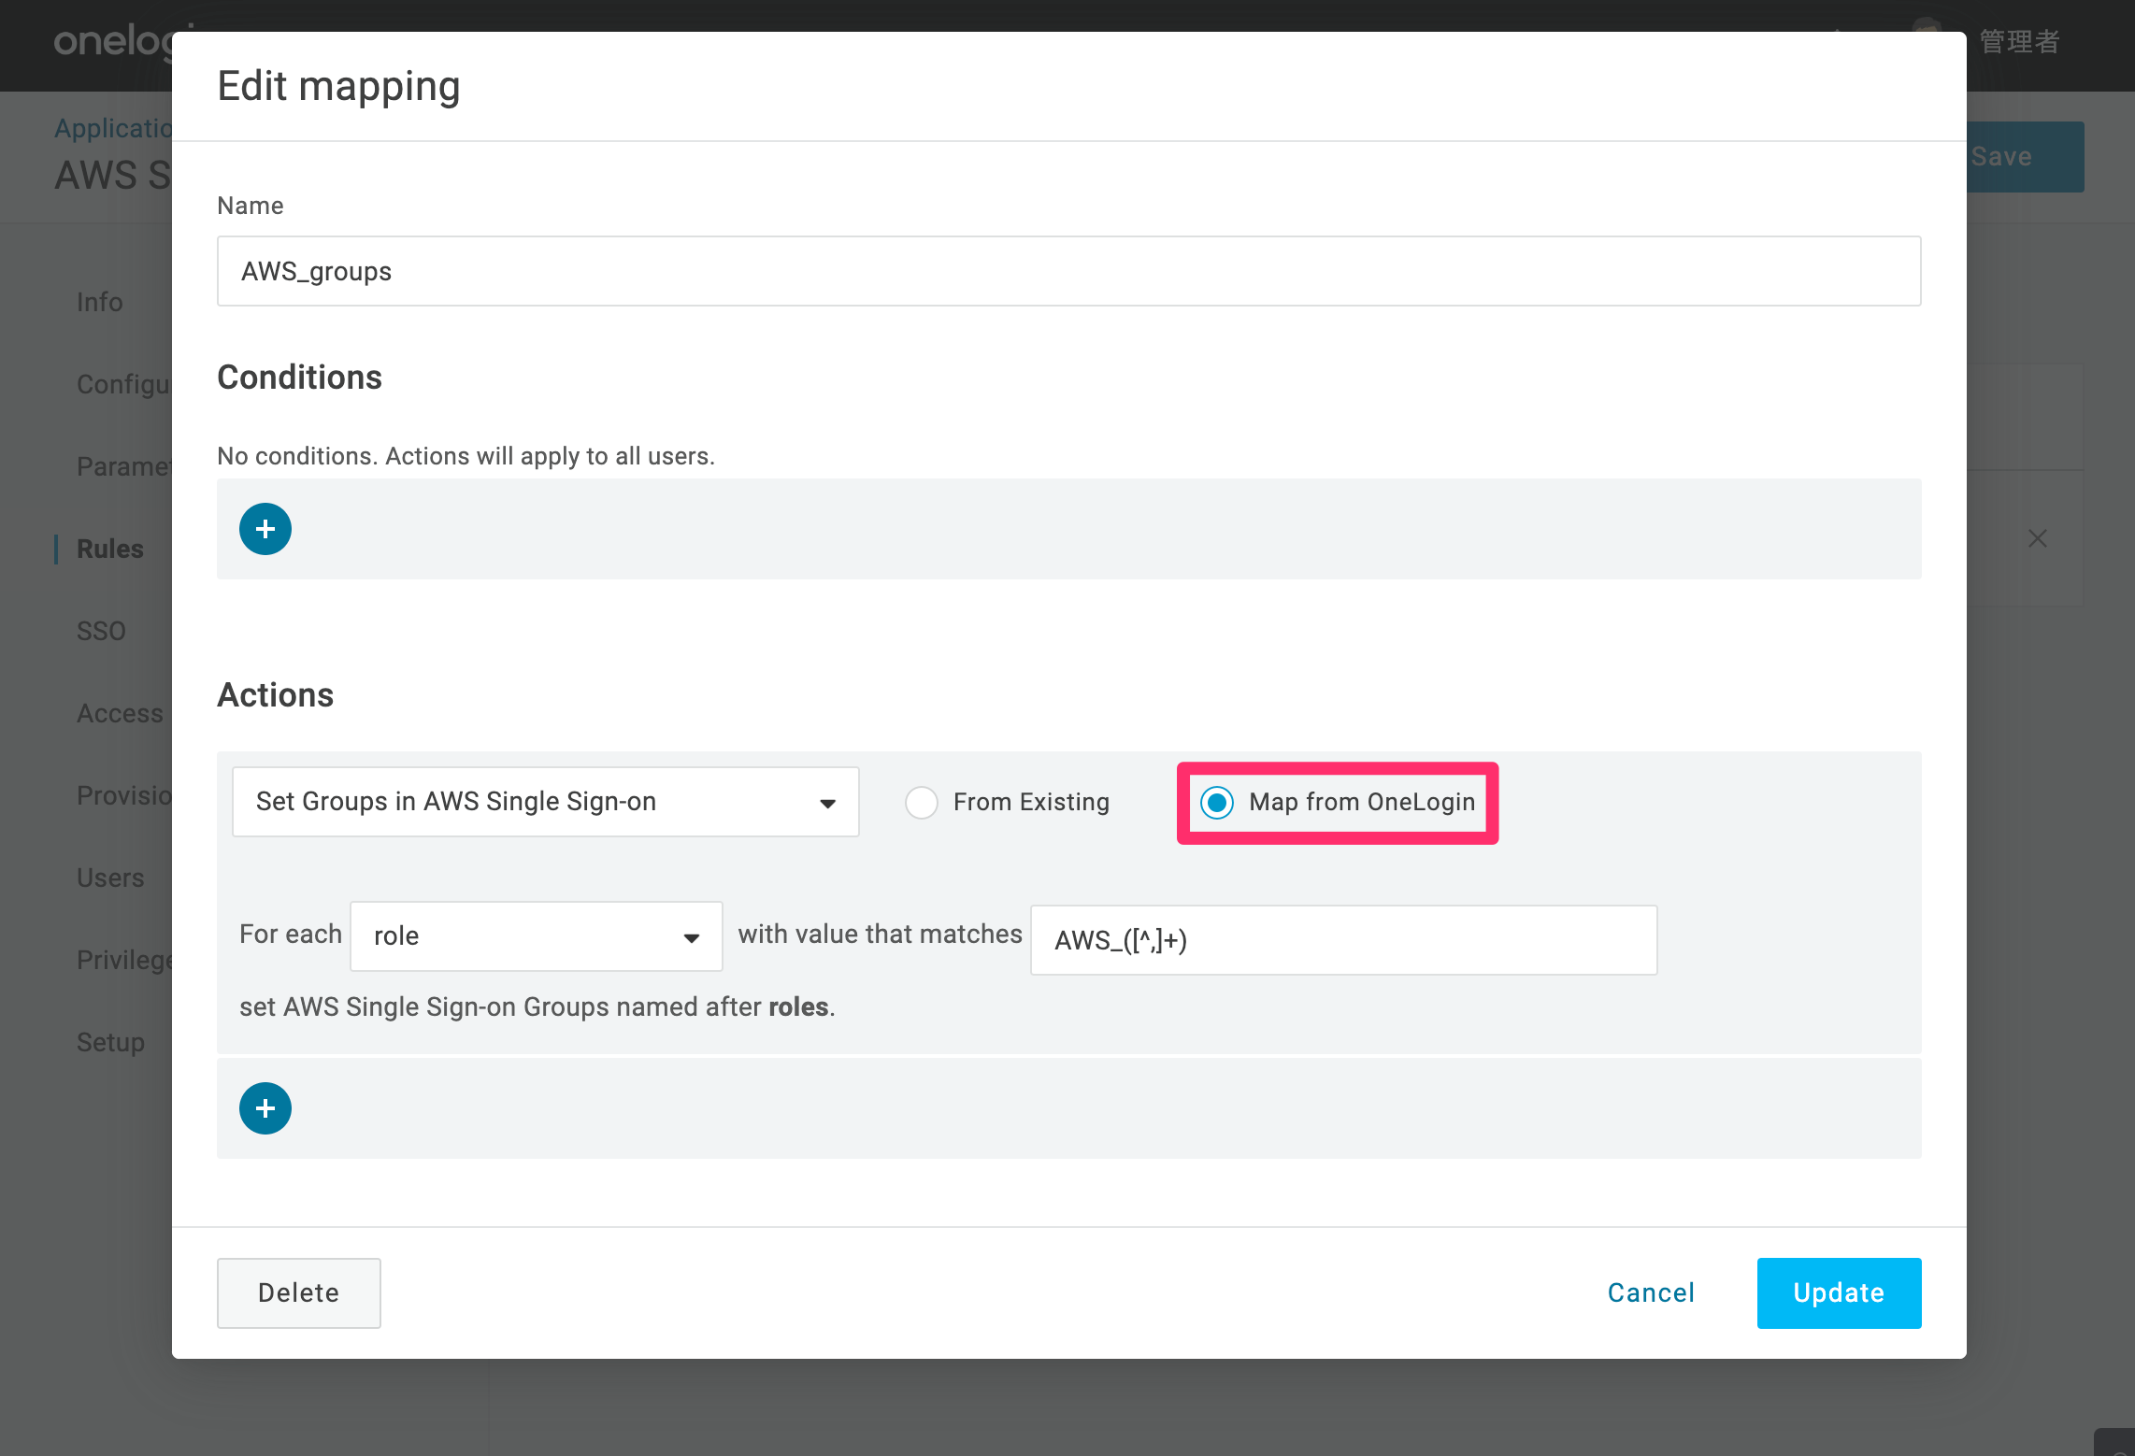Open the Info tab in sidebar
Viewport: 2135px width, 1456px height.
100,302
